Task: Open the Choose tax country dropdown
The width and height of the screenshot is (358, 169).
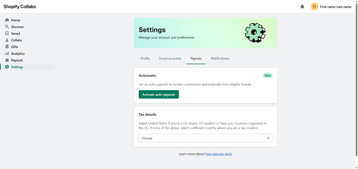Action: point(206,138)
